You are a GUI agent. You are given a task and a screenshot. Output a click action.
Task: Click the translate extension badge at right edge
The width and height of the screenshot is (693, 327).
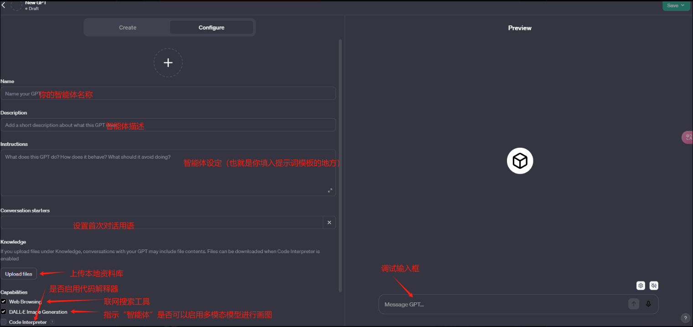687,137
